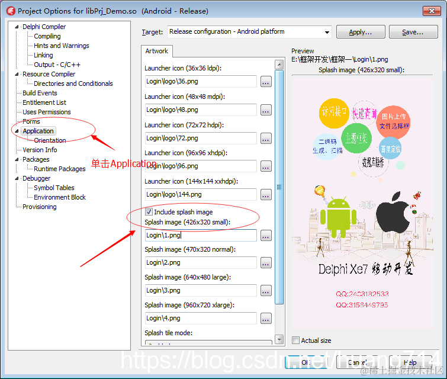Select Uses Permissions in the tree
Image resolution: width=447 pixels, height=379 pixels.
coord(46,112)
